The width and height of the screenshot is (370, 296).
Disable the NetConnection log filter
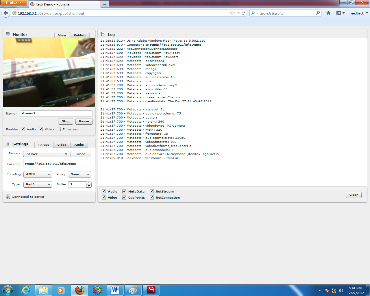tap(152, 197)
